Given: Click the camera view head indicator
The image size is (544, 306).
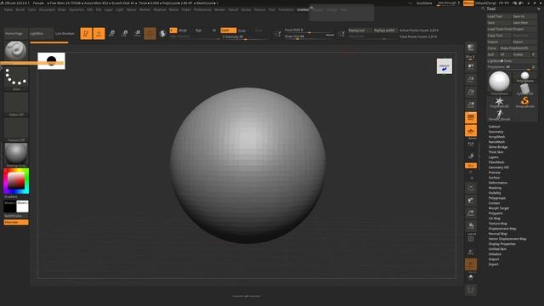Looking at the screenshot, I should (445, 66).
